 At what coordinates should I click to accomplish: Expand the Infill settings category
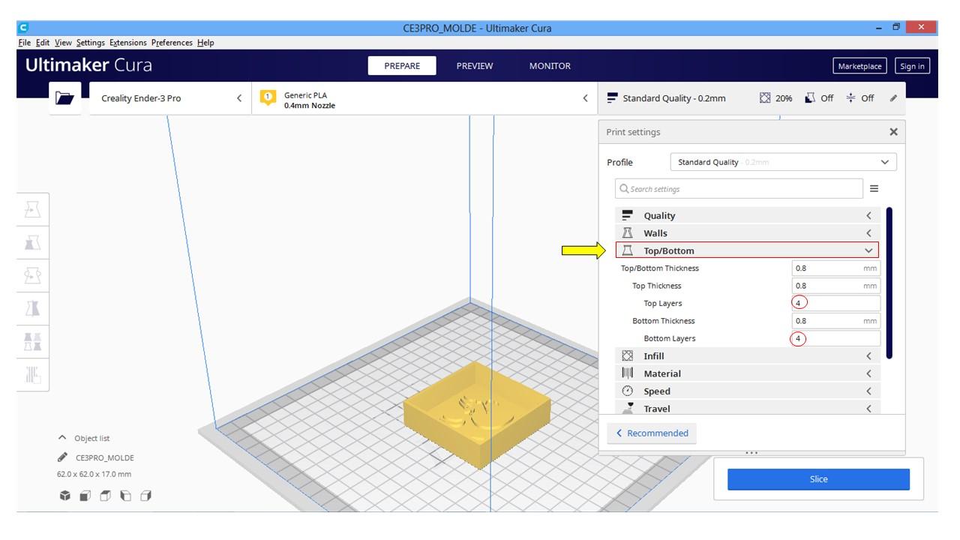coord(747,356)
